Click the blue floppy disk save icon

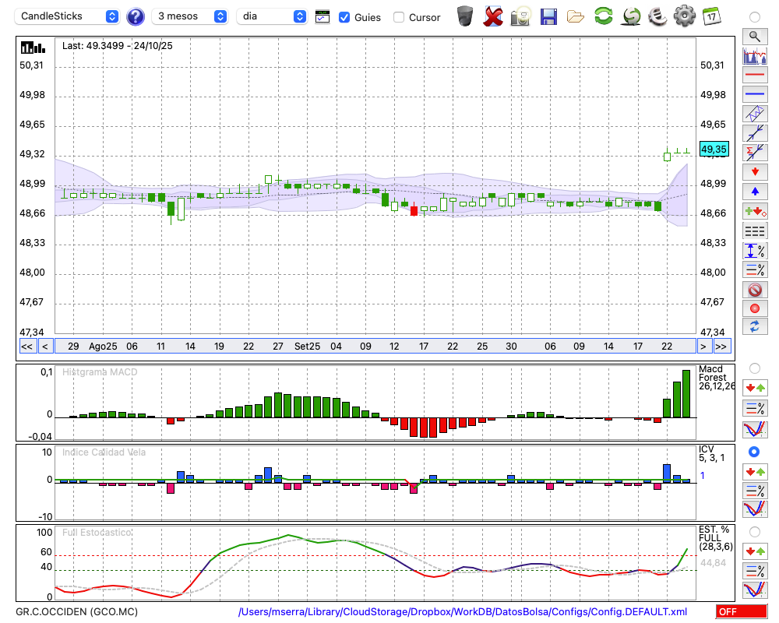click(x=548, y=16)
